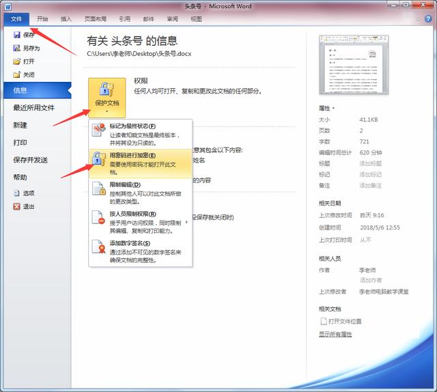Viewport: 437px width, 392px height.
Task: Click the author name 李老师
Action: 367,270
